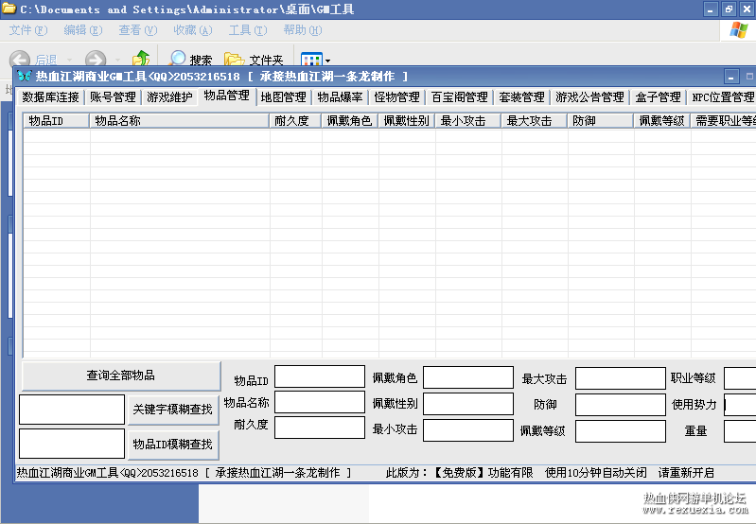Click the 防御 input field
This screenshot has width=756, height=524.
point(621,405)
